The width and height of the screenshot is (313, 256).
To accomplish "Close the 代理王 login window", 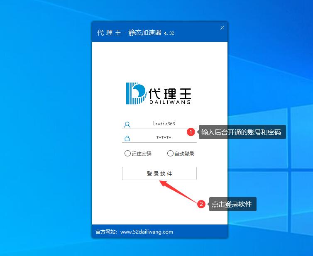I will tap(222, 28).
